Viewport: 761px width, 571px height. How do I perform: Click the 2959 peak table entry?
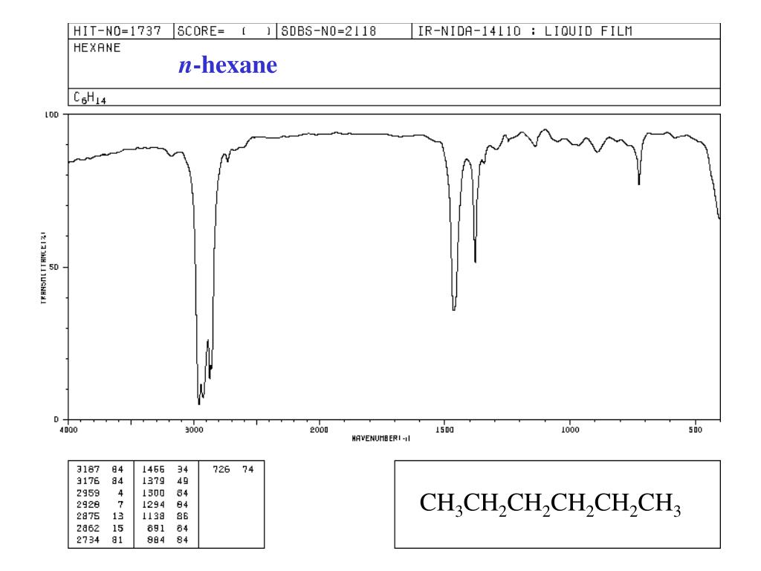coord(88,493)
